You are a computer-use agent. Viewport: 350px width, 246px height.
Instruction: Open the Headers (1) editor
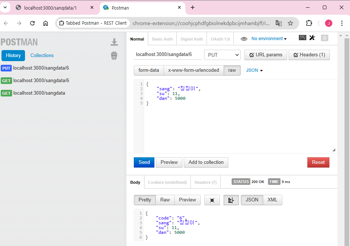pos(309,55)
